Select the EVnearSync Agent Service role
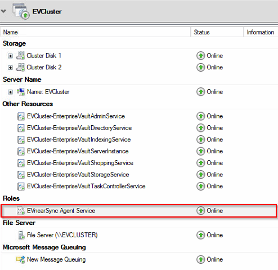Viewport: 278px width, 270px height. coord(139,211)
